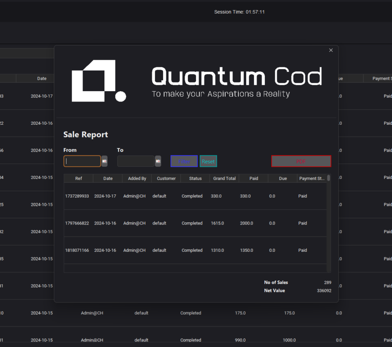Click the Paid column header
This screenshot has width=392, height=347.
tap(253, 179)
